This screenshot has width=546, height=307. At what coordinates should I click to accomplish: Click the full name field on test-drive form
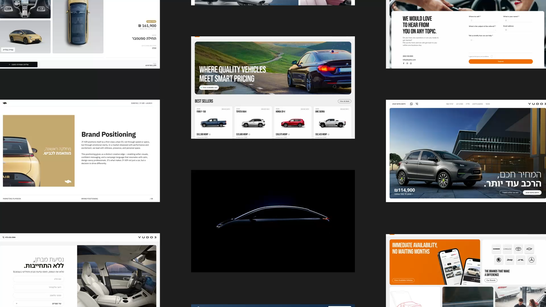[x=38, y=279]
